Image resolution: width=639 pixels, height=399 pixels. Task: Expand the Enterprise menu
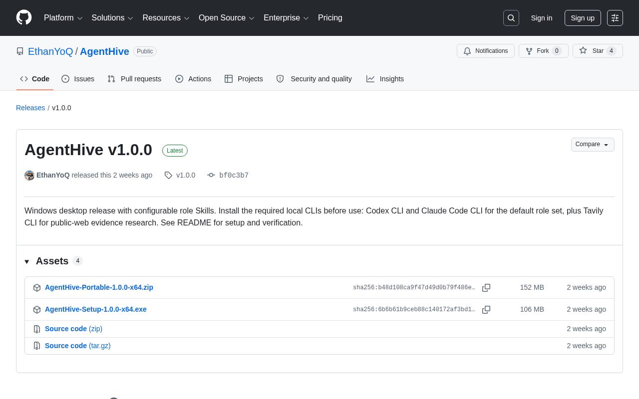(x=287, y=18)
